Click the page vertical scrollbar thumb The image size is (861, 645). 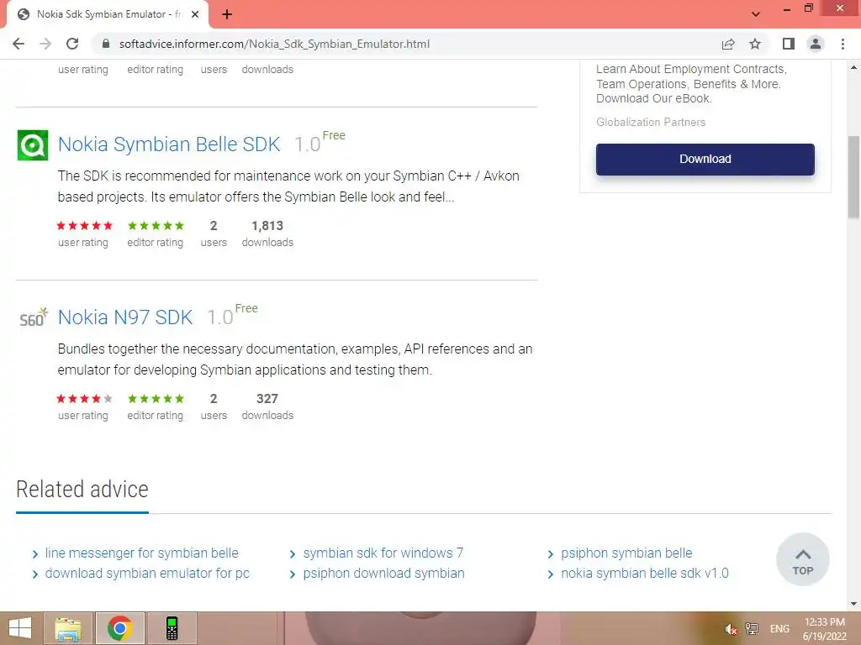[853, 177]
